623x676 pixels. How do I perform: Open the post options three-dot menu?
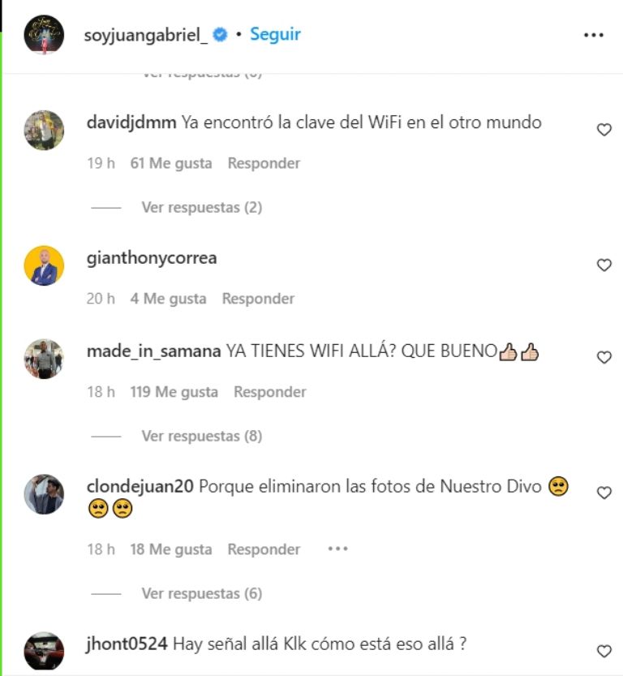593,35
